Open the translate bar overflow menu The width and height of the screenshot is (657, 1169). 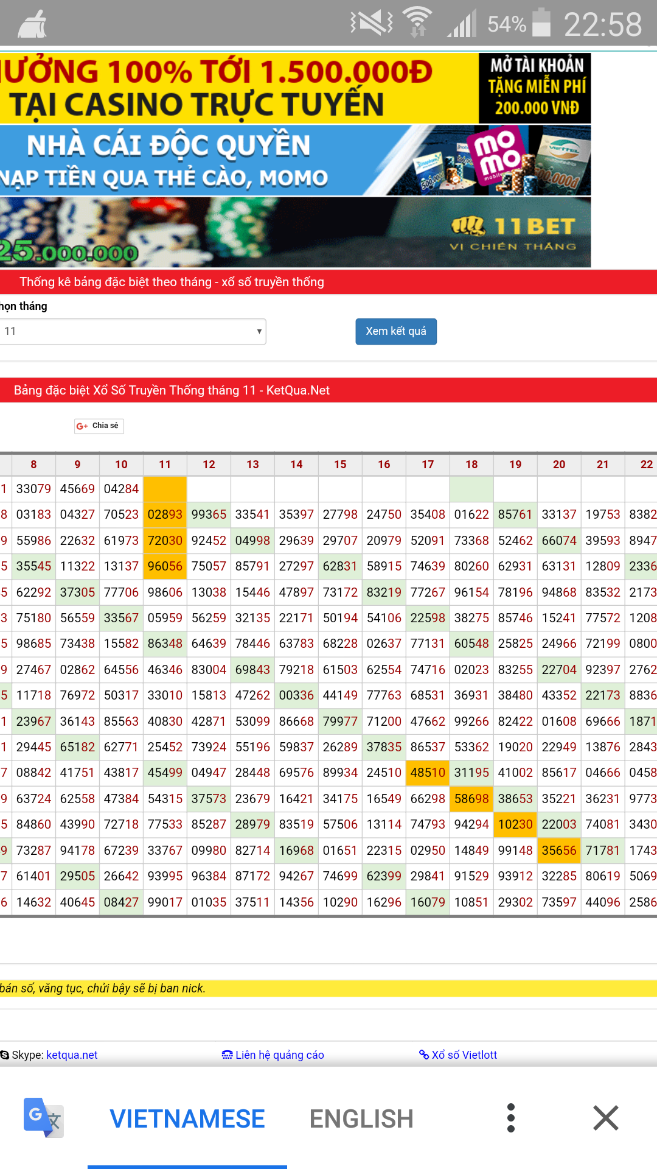click(511, 1118)
